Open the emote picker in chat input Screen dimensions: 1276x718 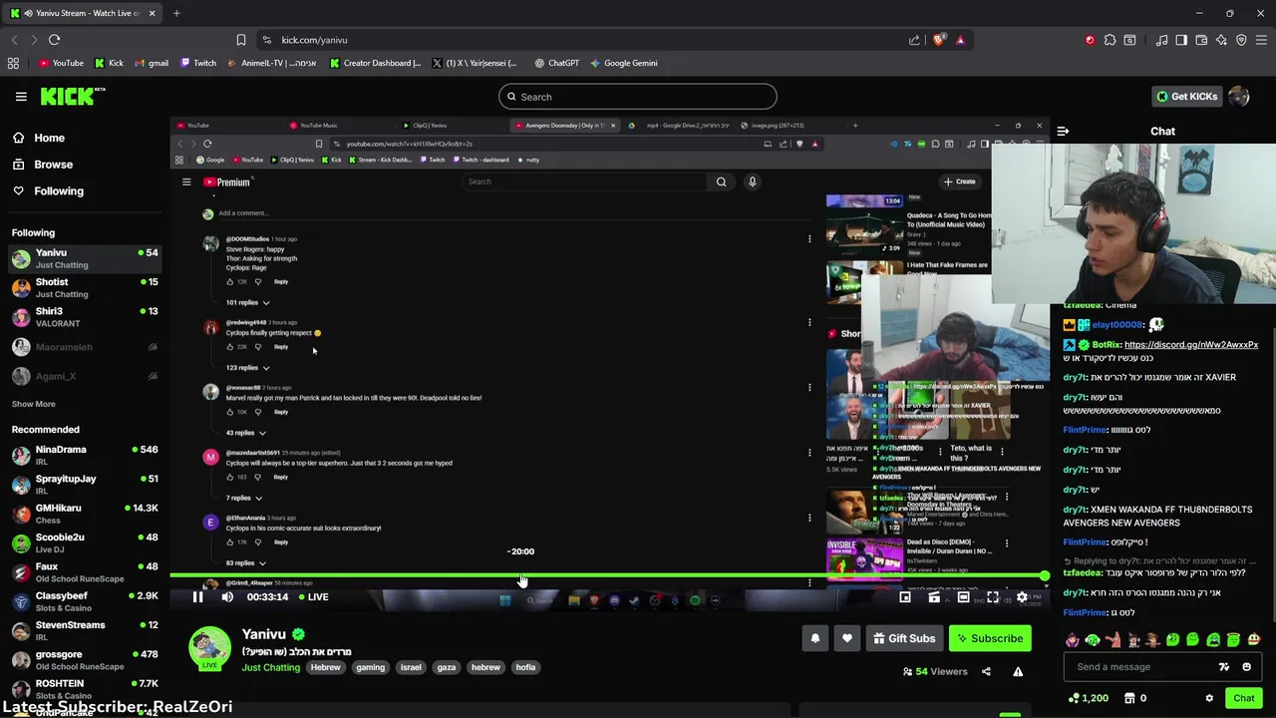tap(1247, 667)
